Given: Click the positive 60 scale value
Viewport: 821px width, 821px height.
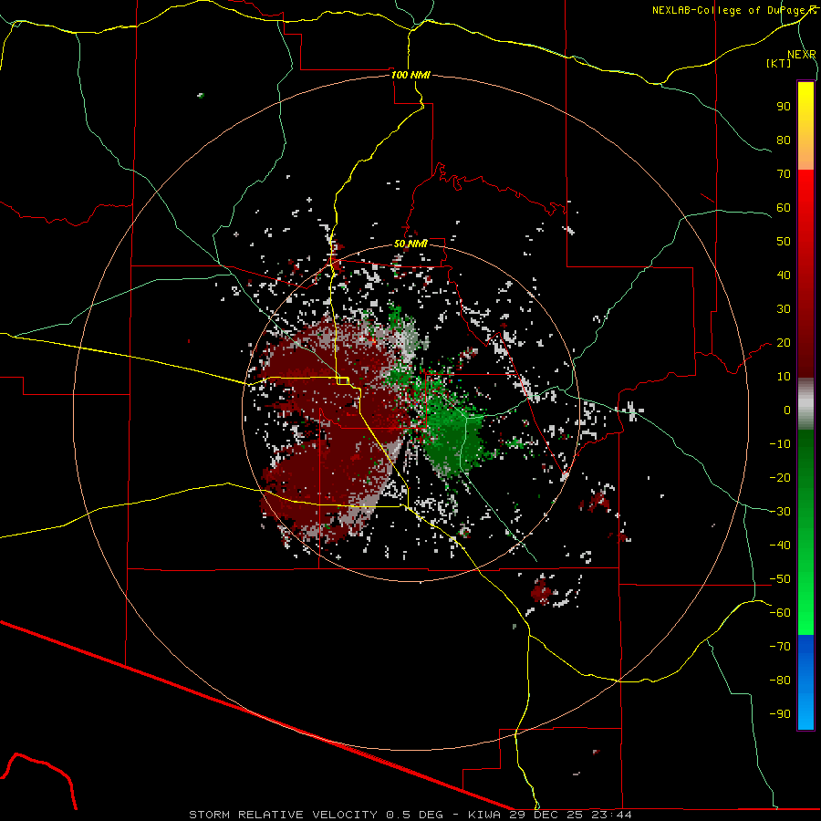Looking at the screenshot, I should (x=784, y=208).
